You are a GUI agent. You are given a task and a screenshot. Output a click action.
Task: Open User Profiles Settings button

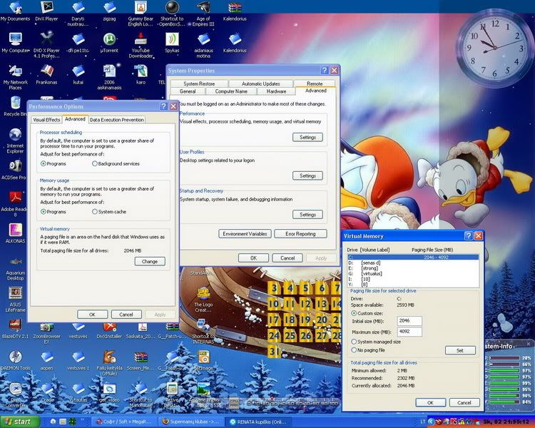307,175
